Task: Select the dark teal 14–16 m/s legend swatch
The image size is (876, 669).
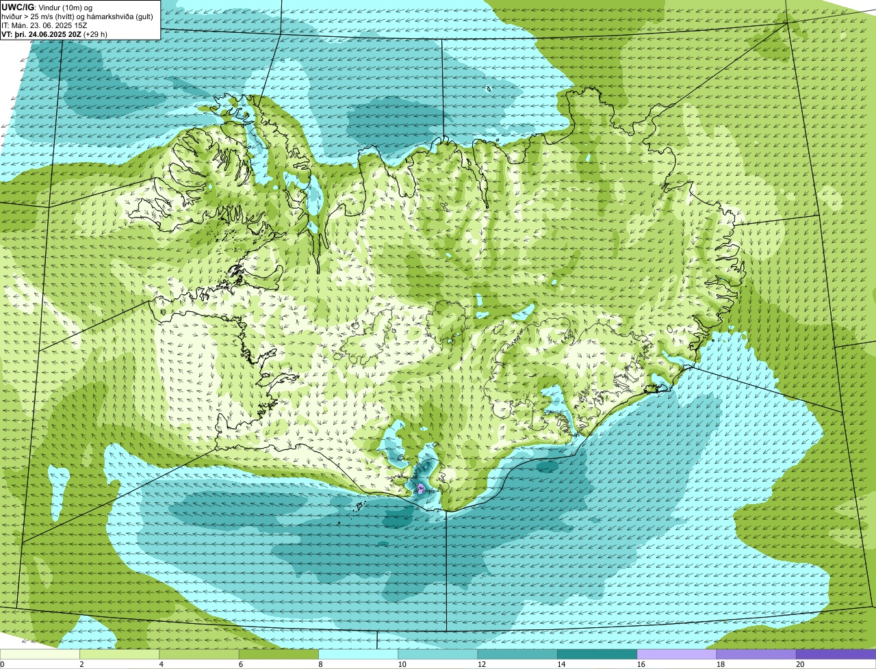Action: pyautogui.click(x=597, y=654)
